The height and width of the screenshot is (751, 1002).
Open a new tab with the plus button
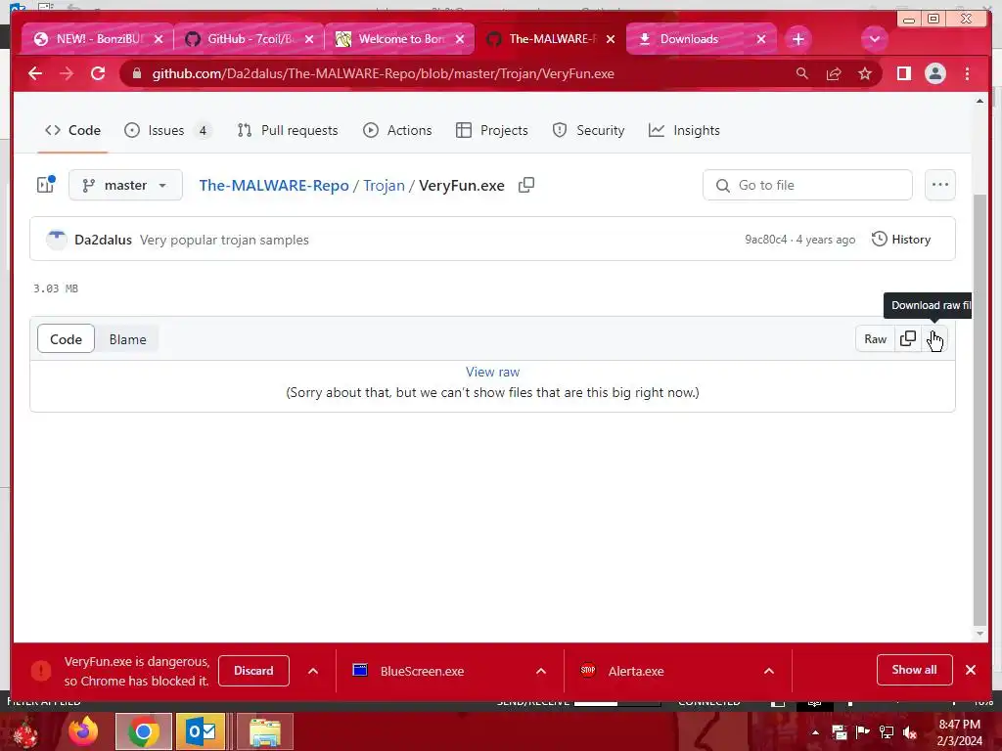click(798, 39)
